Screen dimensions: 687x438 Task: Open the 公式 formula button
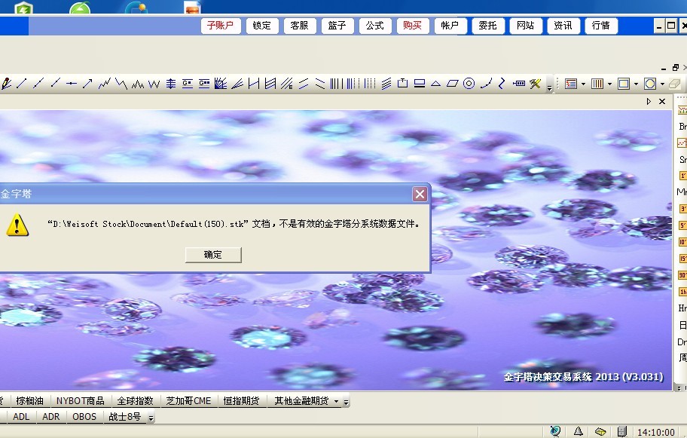pyautogui.click(x=374, y=26)
